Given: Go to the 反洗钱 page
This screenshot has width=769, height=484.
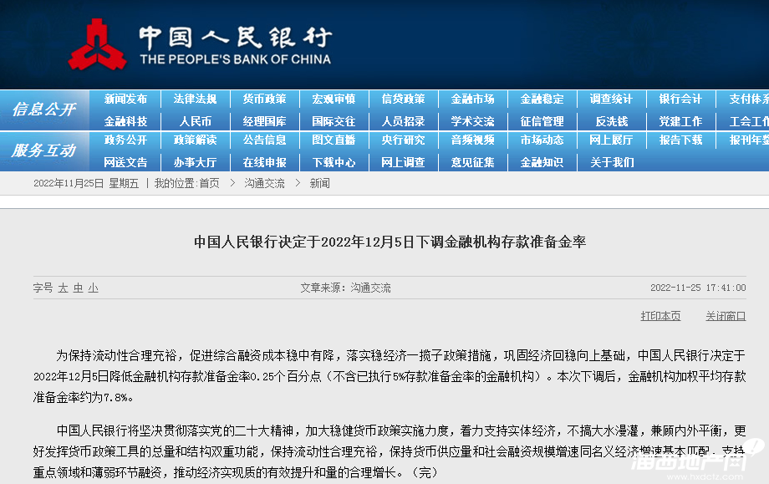Looking at the screenshot, I should [612, 121].
